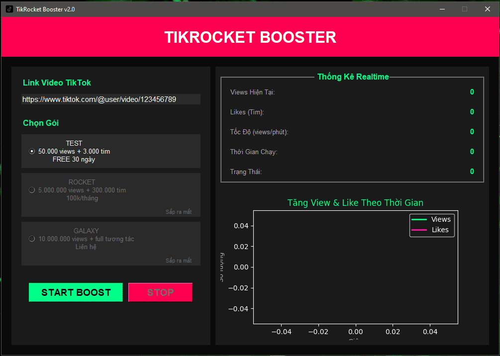Click the pink Likes line in chart legend
This screenshot has height=356, width=500.
pyautogui.click(x=419, y=230)
